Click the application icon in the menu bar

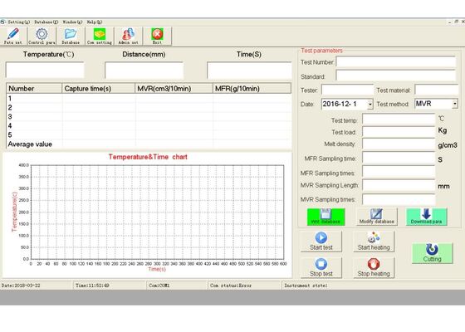coord(2,22)
